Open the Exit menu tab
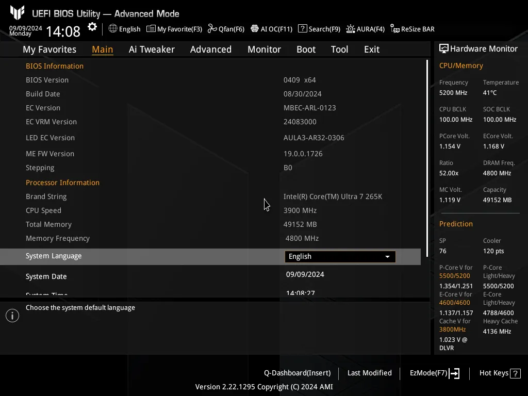This screenshot has height=396, width=528. 371,49
